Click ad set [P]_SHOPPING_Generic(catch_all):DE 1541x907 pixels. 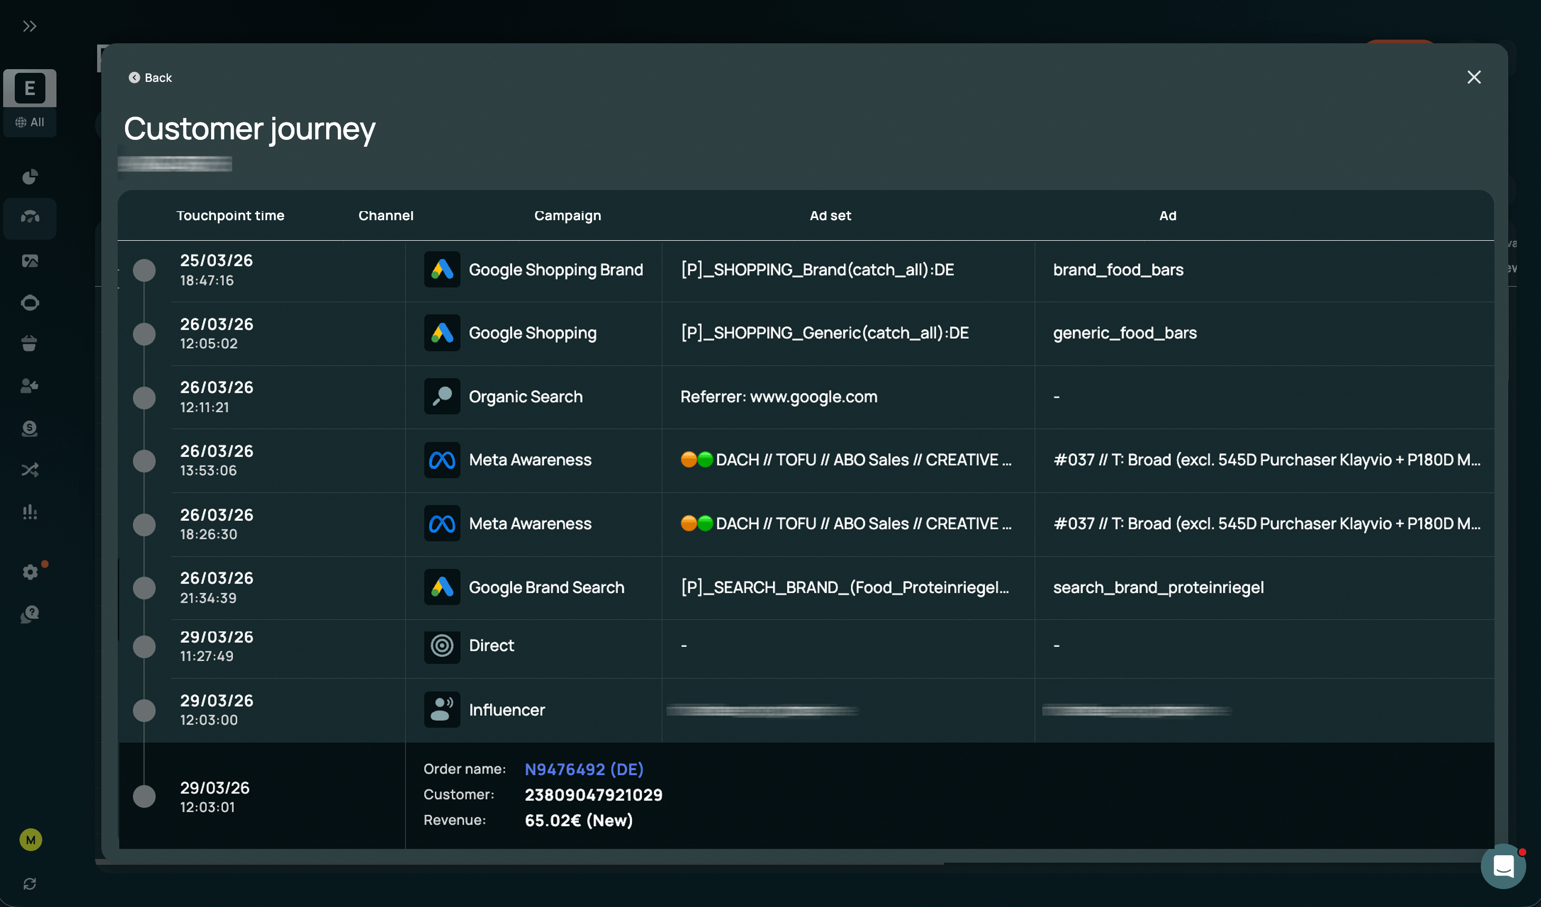point(825,333)
